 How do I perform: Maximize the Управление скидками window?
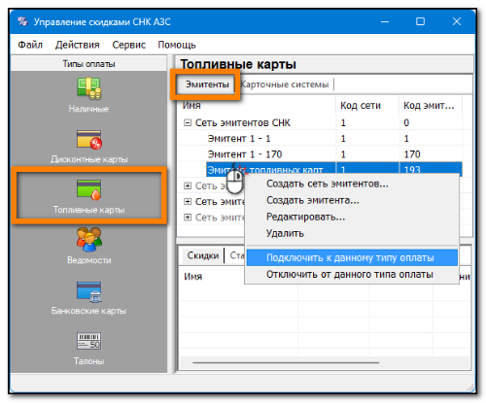420,21
